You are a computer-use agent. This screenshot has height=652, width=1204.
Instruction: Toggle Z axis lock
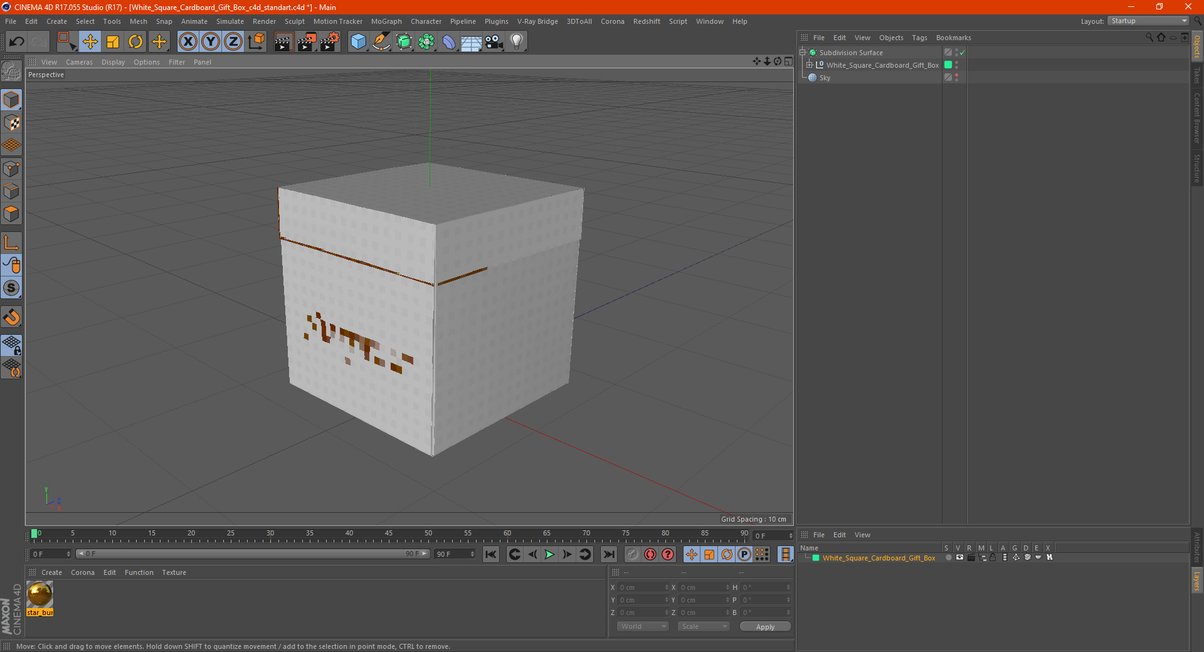coord(233,42)
